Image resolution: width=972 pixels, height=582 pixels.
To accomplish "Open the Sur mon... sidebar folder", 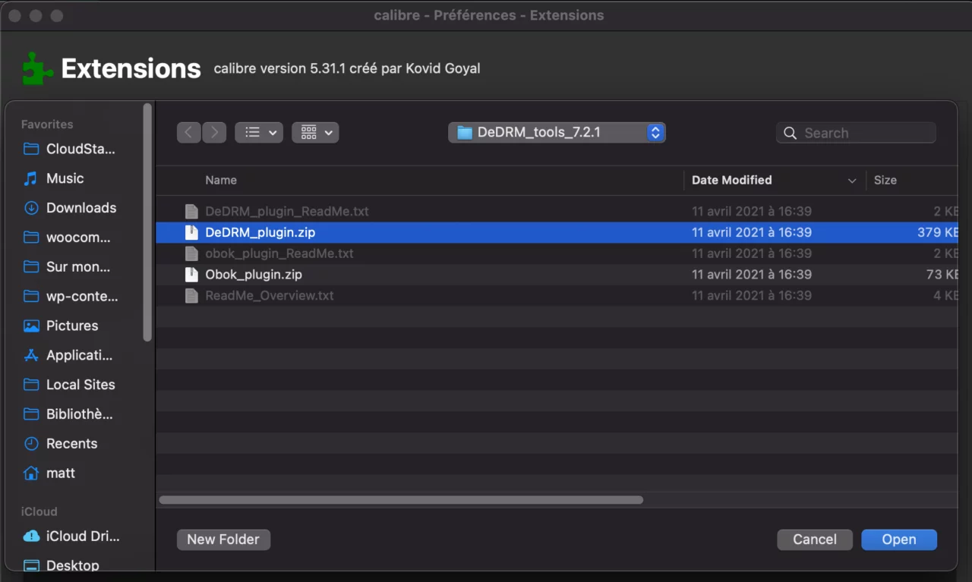I will (67, 267).
